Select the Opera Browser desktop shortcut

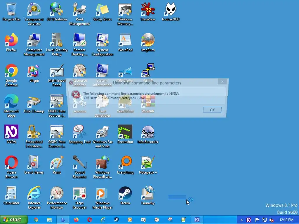tap(11, 167)
